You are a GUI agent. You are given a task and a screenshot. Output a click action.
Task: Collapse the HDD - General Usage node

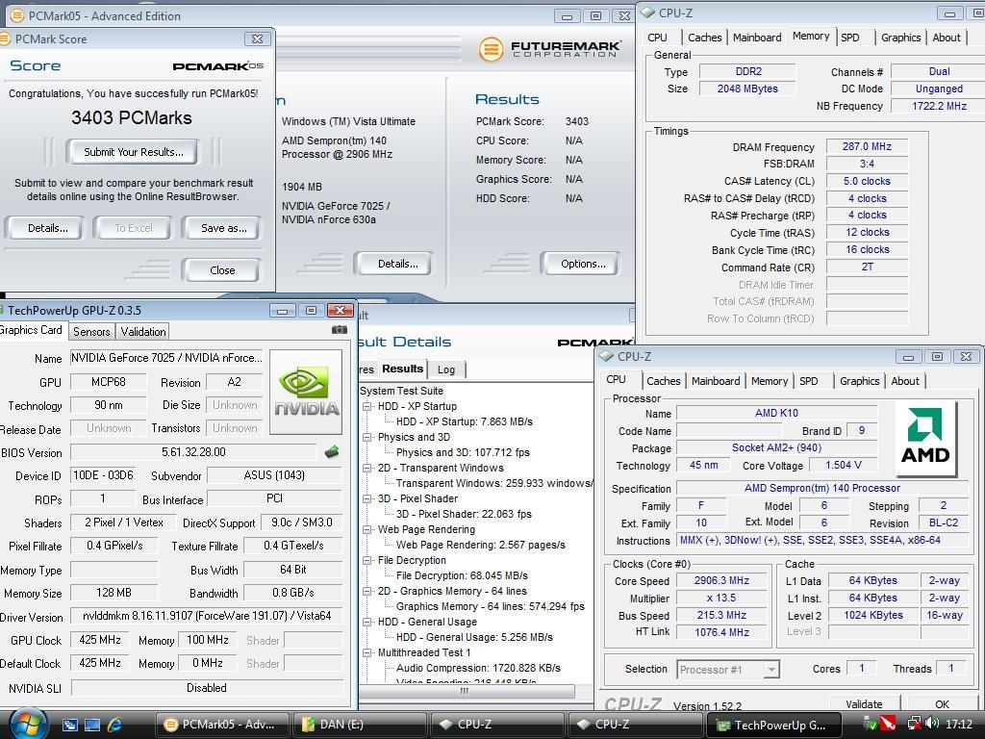click(367, 623)
